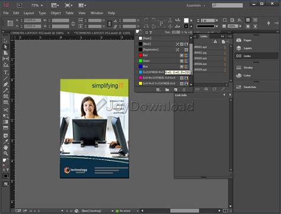Click the Quick Apply lightning icon

click(x=269, y=23)
